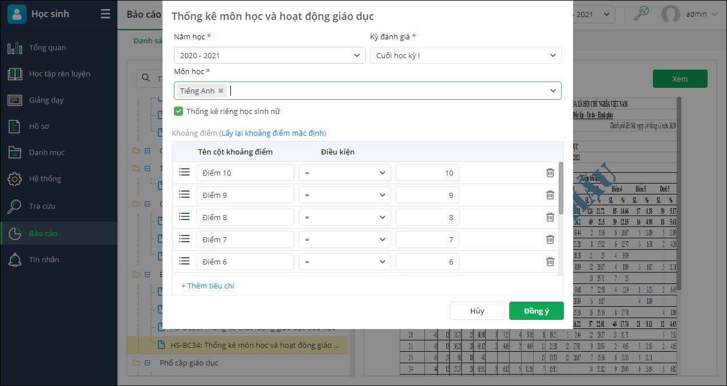Click the Điểm 10 column name field
The height and width of the screenshot is (386, 727).
245,173
